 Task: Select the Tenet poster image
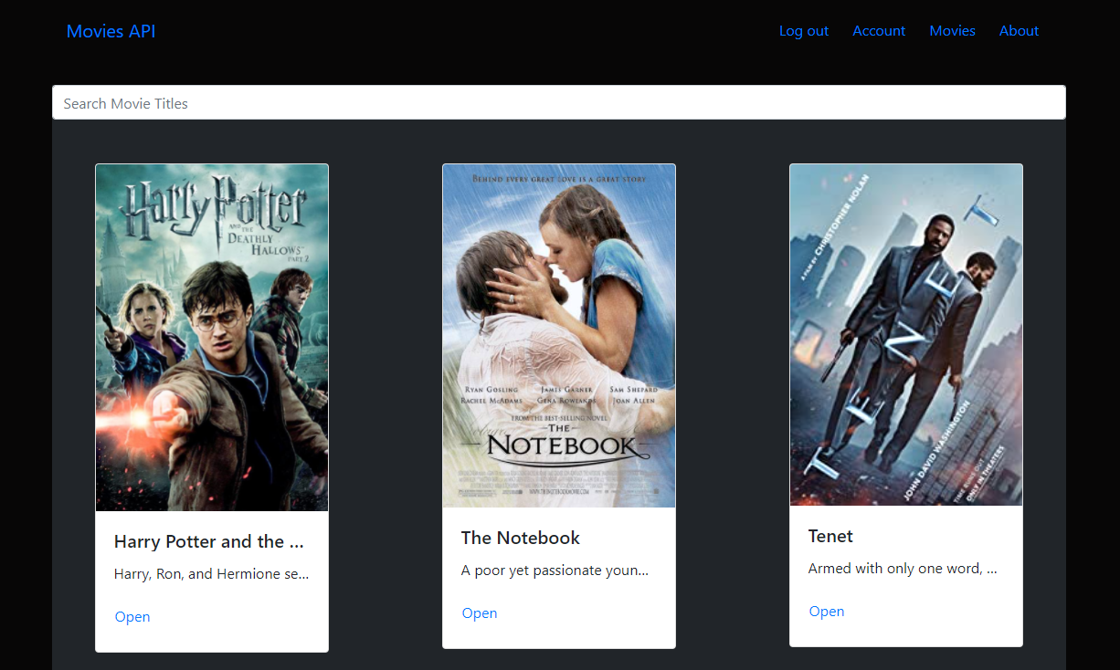pyautogui.click(x=906, y=335)
